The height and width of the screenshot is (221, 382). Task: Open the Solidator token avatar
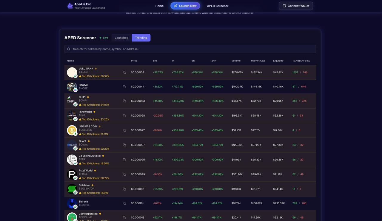click(x=72, y=189)
